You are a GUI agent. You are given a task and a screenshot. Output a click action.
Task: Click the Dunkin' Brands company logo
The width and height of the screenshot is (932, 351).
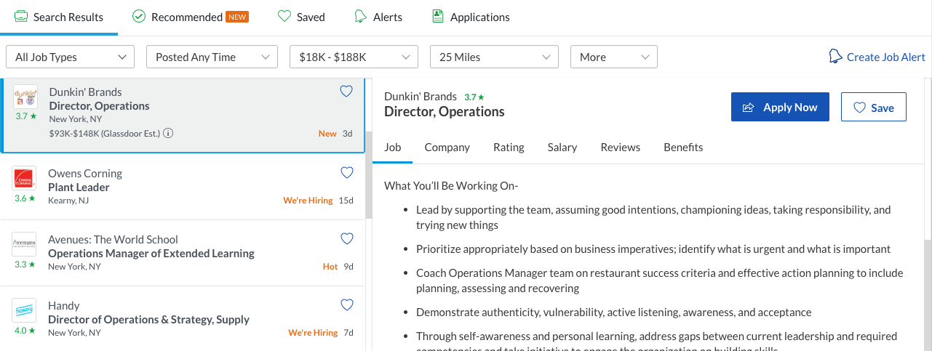tap(25, 97)
